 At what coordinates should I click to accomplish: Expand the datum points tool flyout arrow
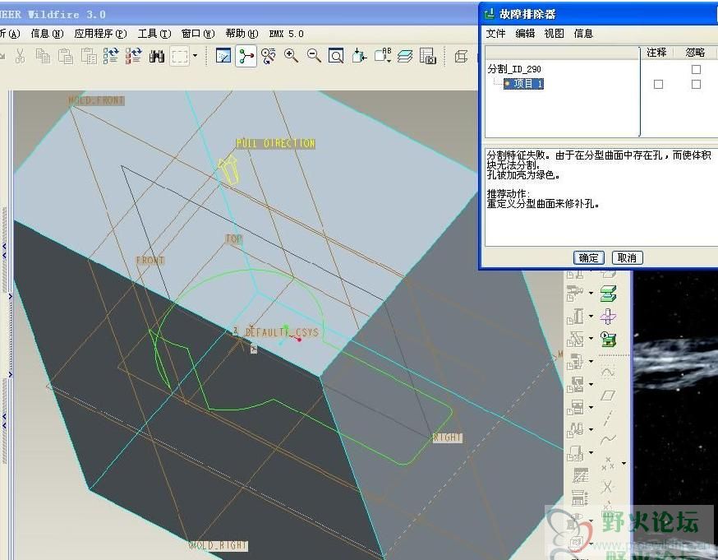point(623,464)
